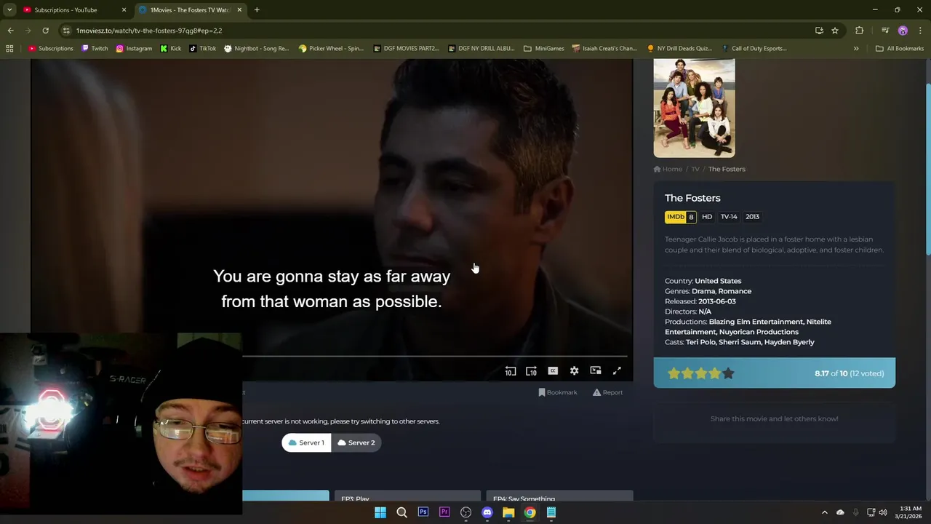Expand DGF MOVIES PART2 bookmark folder
Image resolution: width=931 pixels, height=524 pixels.
point(406,49)
